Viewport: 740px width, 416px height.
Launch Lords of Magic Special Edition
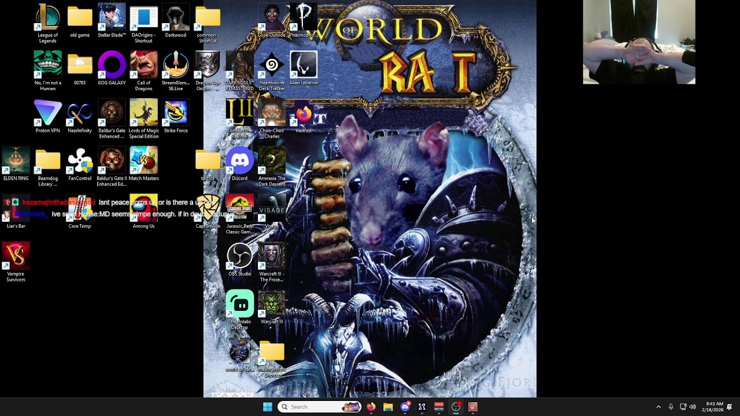coord(143,119)
